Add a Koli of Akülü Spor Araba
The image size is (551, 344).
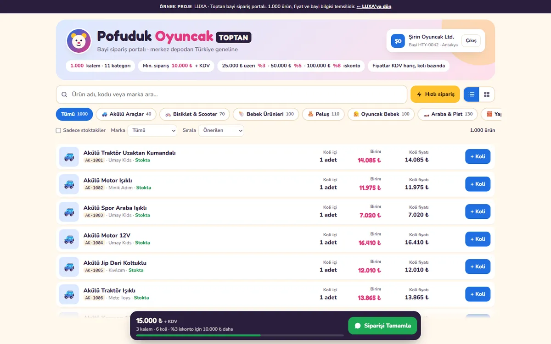pos(478,211)
